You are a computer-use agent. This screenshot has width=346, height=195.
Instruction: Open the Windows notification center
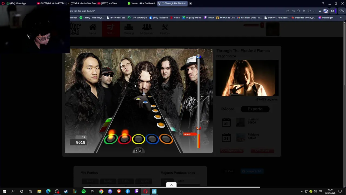tap(340, 191)
